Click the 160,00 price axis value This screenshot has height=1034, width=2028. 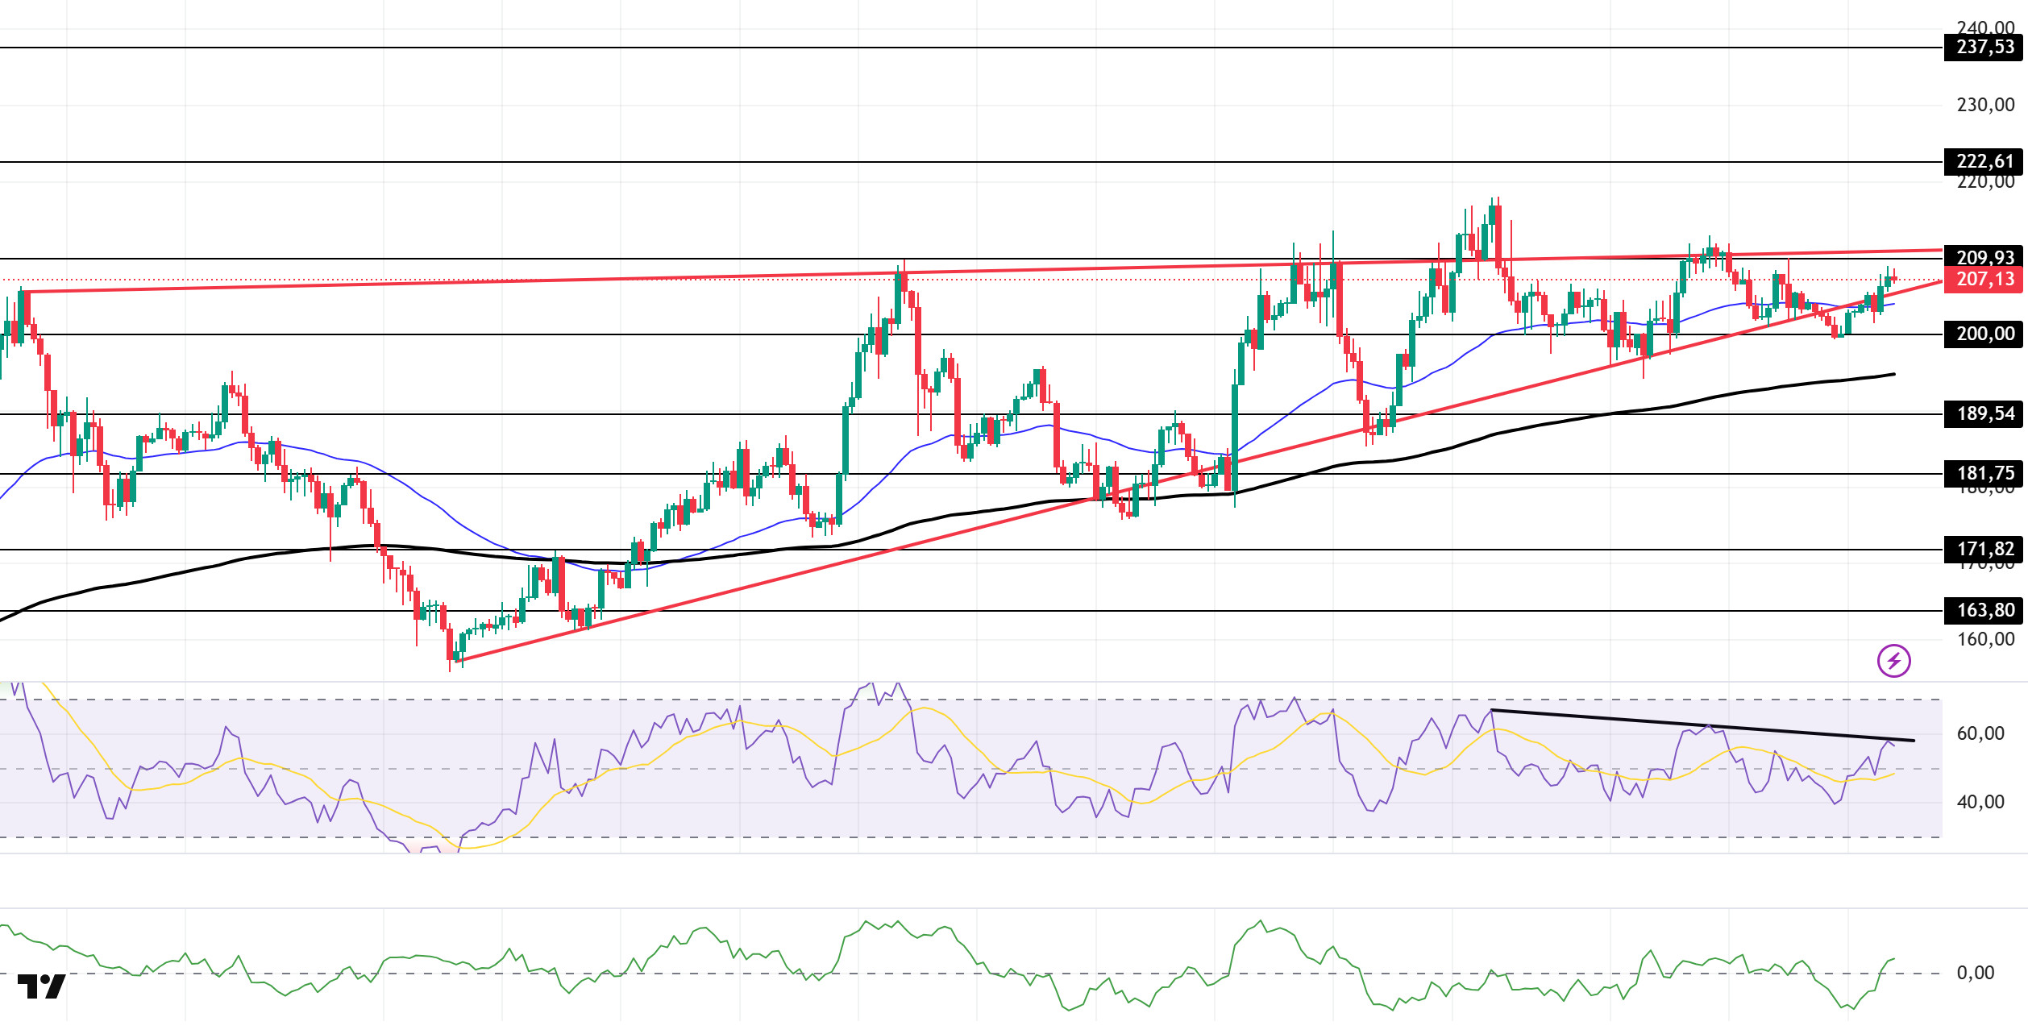[1985, 640]
